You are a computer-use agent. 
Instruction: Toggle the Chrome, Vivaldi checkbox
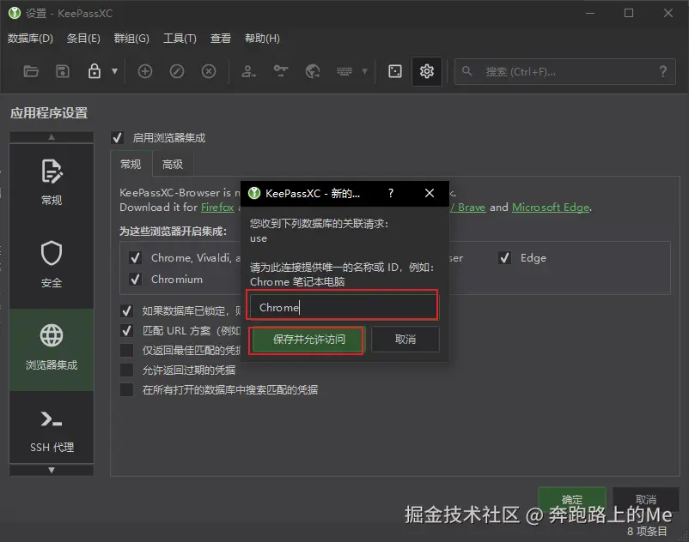click(136, 258)
